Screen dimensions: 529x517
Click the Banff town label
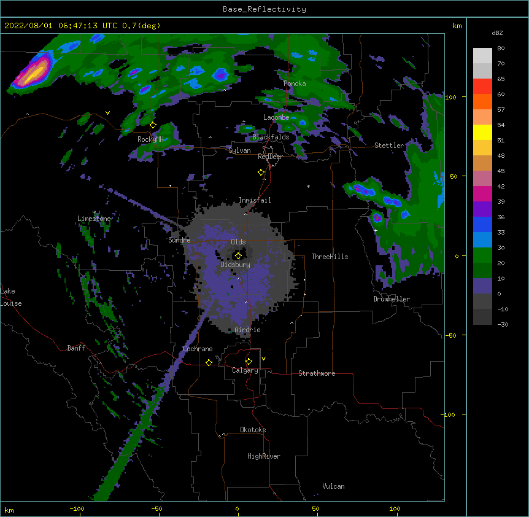[76, 348]
